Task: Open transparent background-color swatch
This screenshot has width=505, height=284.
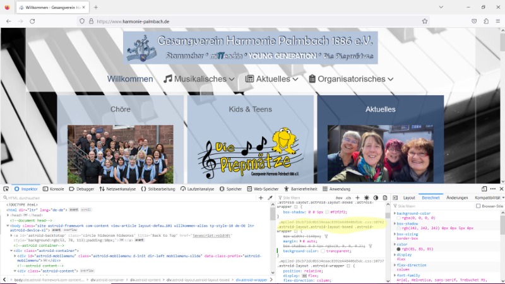Action: click(x=323, y=251)
